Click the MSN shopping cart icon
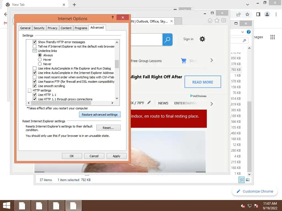282x211 pixels. click(x=183, y=61)
